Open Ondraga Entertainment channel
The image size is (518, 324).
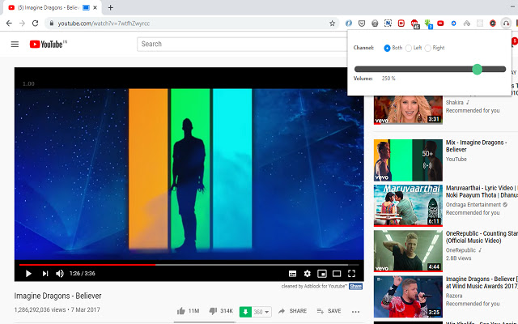coord(473,205)
